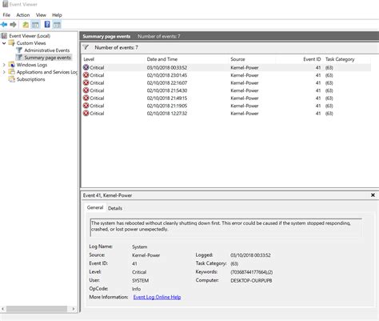Screen dimensions: 379x321
Task: Open the File menu
Action: [6, 15]
